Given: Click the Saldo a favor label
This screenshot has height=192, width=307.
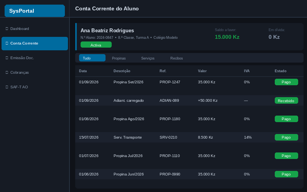Looking at the screenshot, I should click(x=225, y=30).
